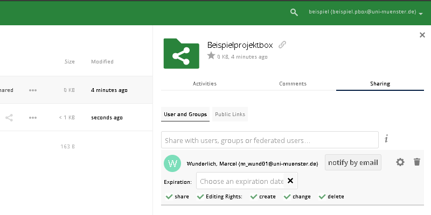The image size is (431, 215).
Task: Toggle the create permission checkbox
Action: pyautogui.click(x=254, y=197)
